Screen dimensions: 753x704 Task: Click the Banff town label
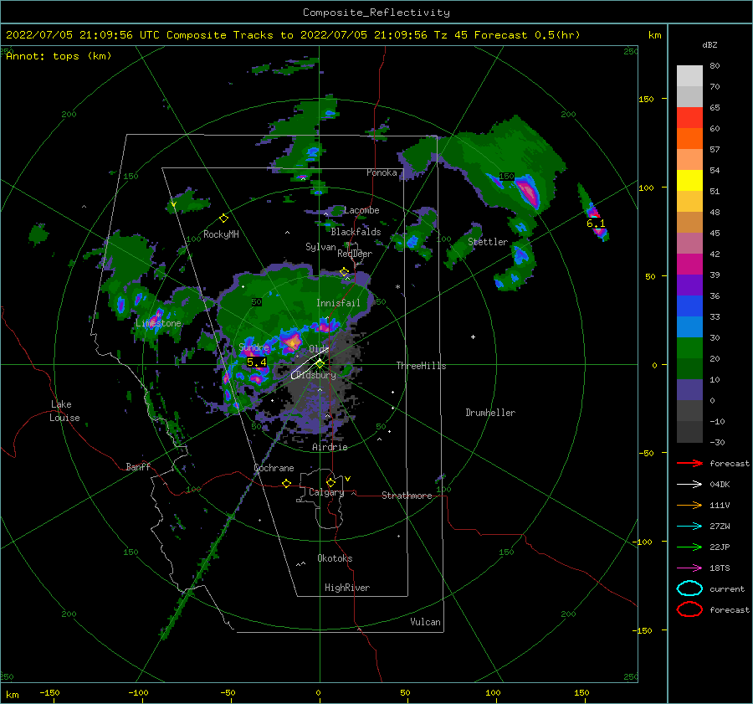[138, 467]
